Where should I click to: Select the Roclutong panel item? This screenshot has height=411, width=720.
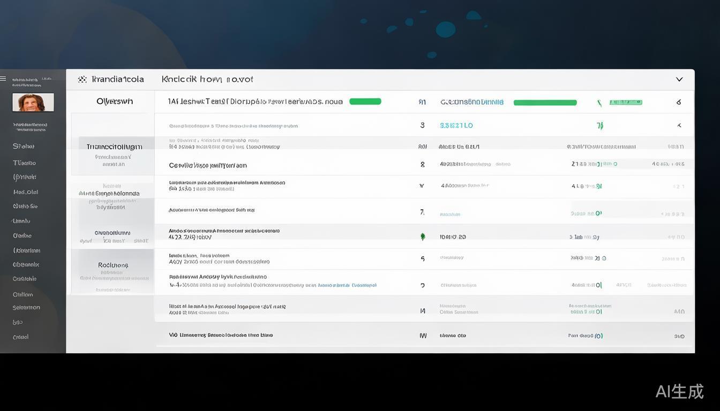113,265
